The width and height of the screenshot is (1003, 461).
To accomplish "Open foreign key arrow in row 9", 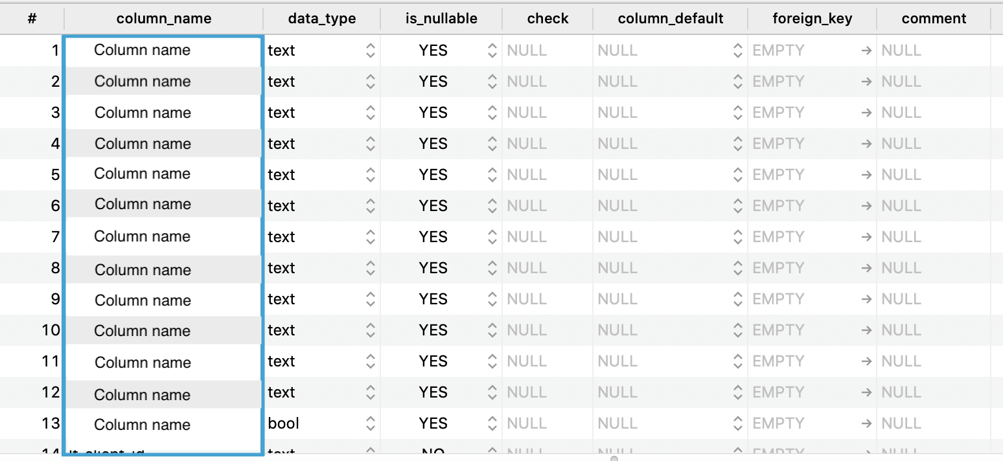I will point(866,299).
